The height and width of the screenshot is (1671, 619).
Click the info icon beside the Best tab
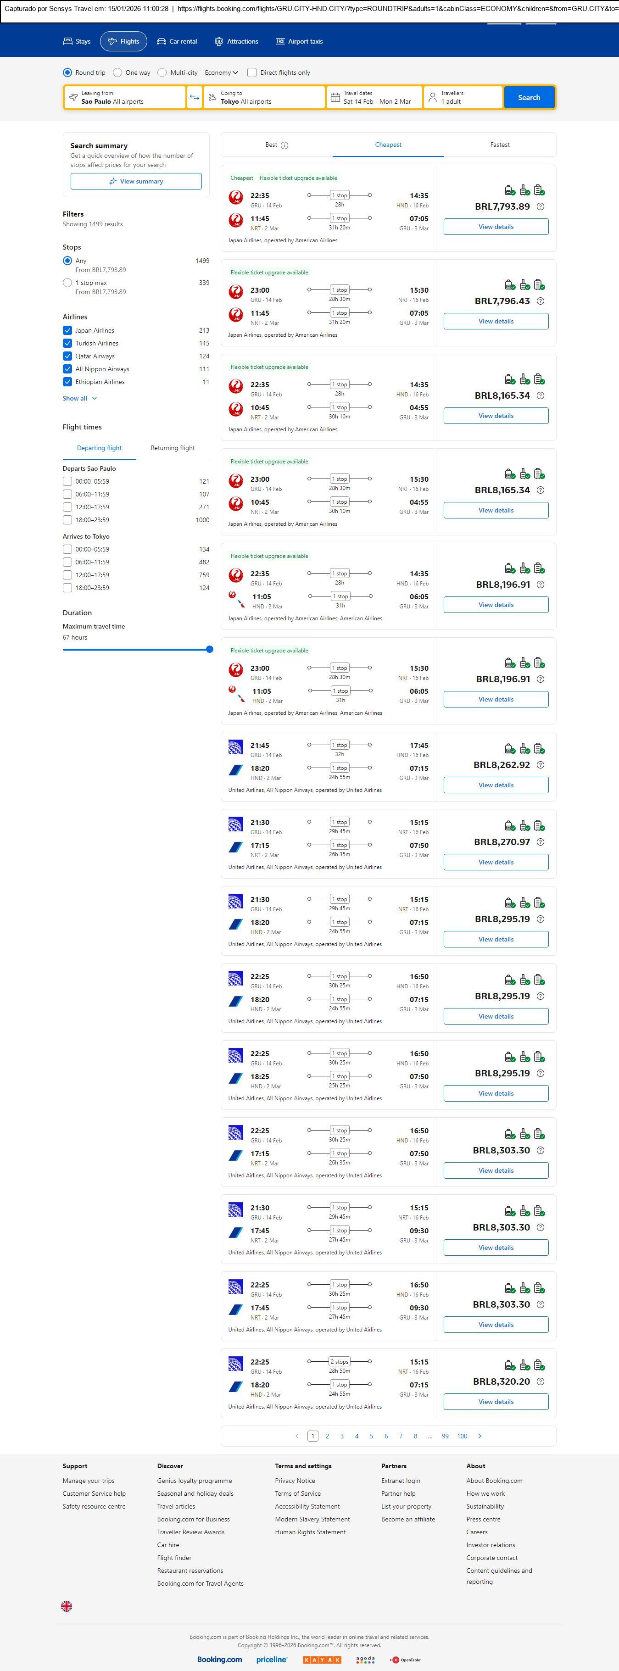(284, 145)
